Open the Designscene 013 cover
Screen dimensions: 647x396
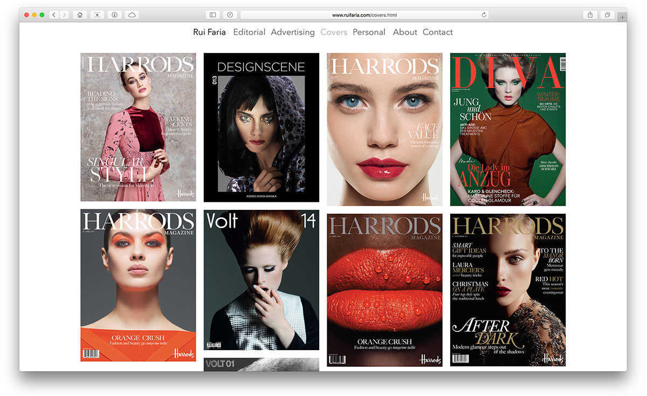261,127
